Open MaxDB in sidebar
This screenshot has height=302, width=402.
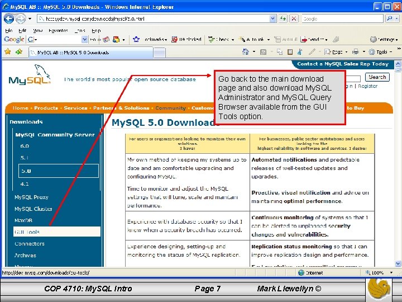click(23, 220)
